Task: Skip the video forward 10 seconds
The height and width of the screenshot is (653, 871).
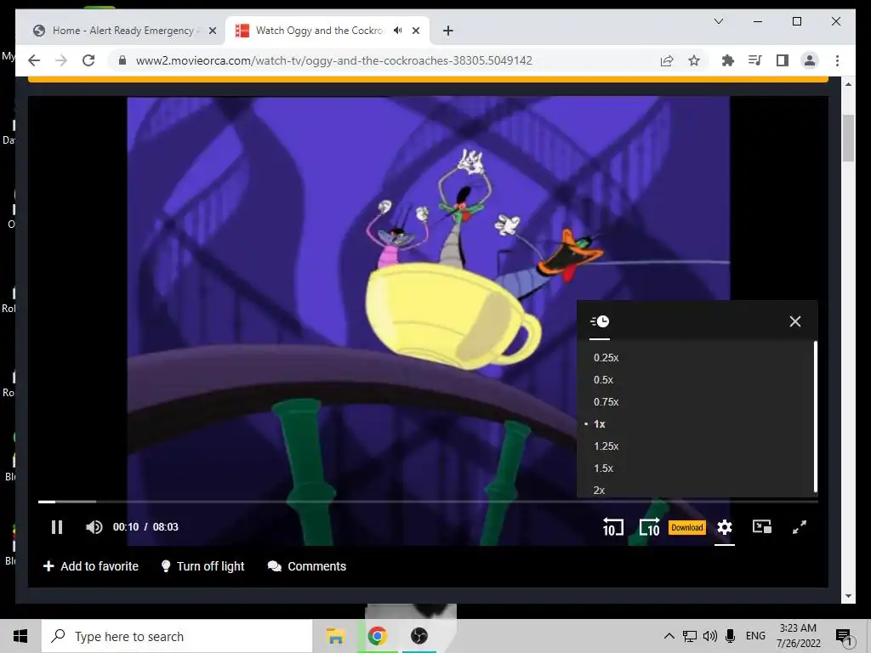Action: coord(649,527)
